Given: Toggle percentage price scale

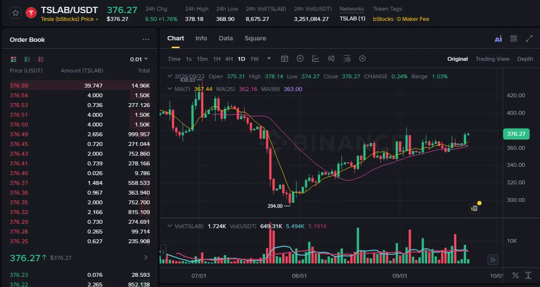Looking at the screenshot, I should click(x=515, y=275).
